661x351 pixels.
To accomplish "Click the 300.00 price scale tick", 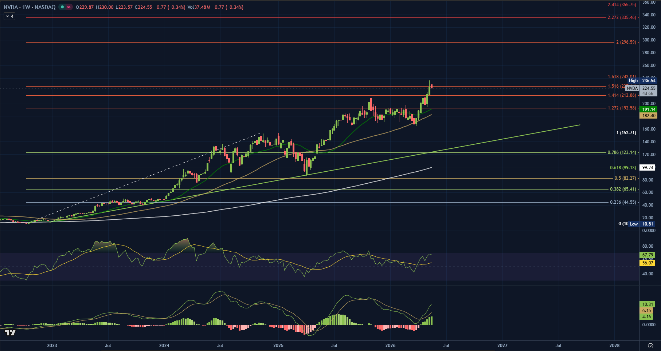I will click(x=649, y=40).
